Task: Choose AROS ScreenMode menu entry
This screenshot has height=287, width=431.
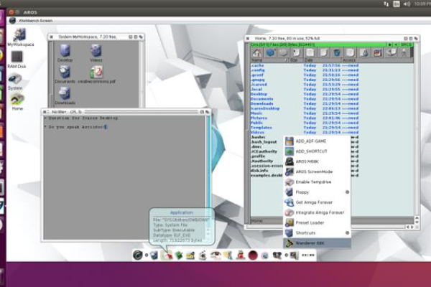Action: (x=318, y=171)
